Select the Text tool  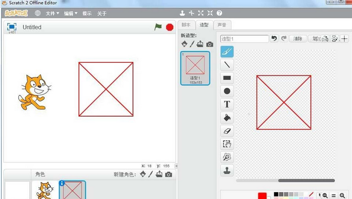pyautogui.click(x=227, y=104)
